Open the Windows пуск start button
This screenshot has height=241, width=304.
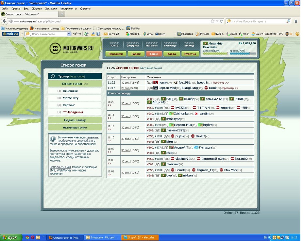[x=11, y=237]
